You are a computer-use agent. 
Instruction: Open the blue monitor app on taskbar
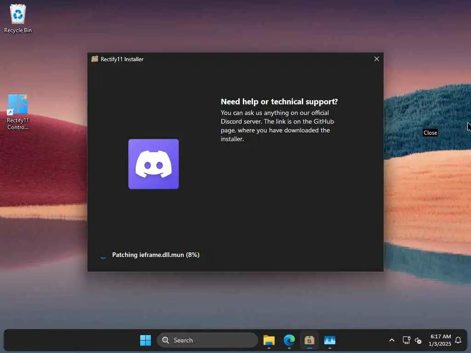click(329, 340)
